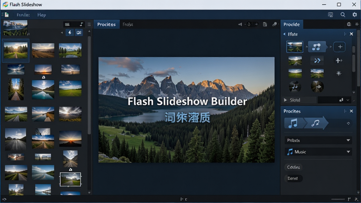Click the rocket icon above preview
361x203 pixels.
coord(274,24)
